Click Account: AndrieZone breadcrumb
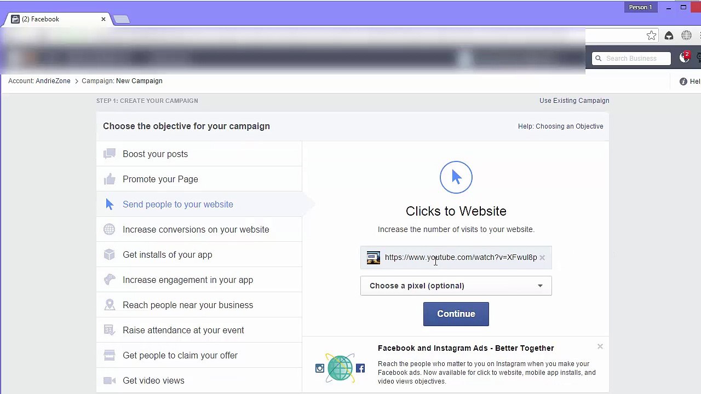This screenshot has height=394, width=701. click(x=39, y=81)
